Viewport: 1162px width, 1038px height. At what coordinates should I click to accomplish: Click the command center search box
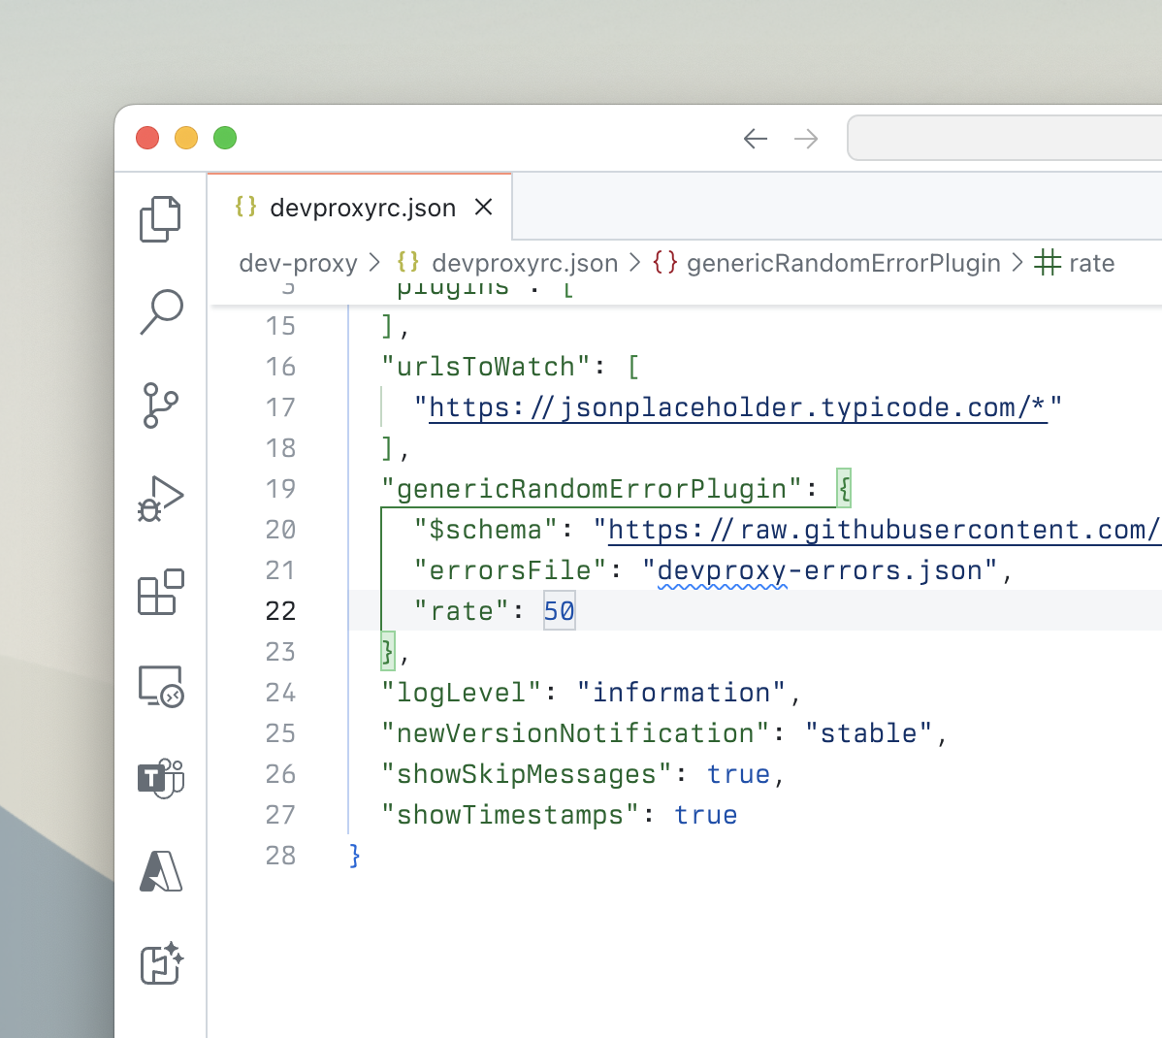tap(1004, 139)
